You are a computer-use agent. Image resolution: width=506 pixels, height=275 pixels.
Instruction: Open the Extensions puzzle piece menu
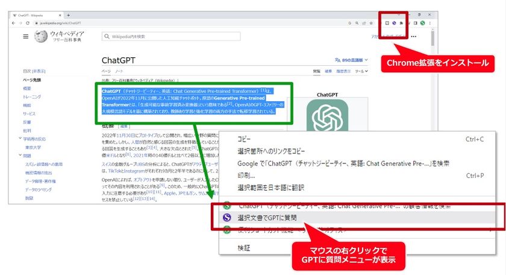(401, 24)
